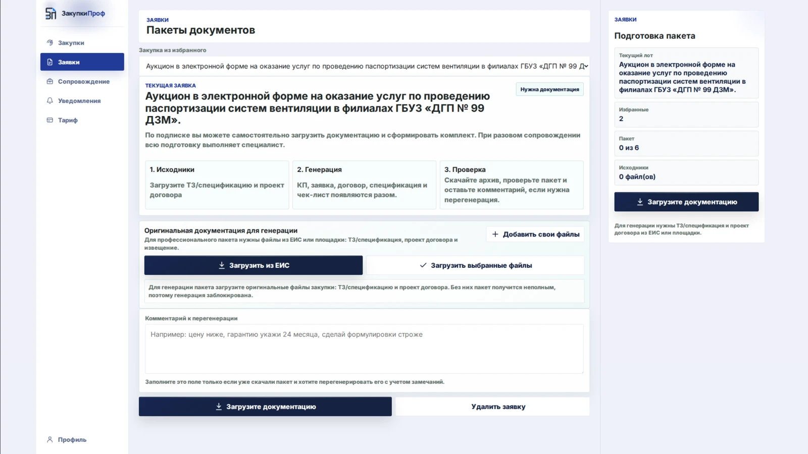The height and width of the screenshot is (454, 808).
Task: Click the plus icon in Добавить свои файлы
Action: [x=495, y=234]
